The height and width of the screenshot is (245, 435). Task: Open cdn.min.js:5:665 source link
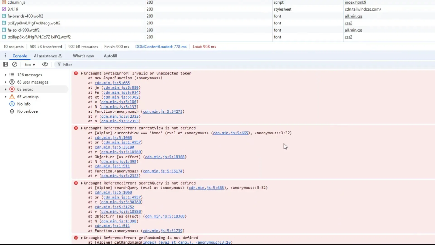pos(112,83)
